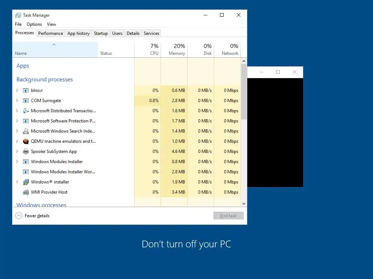The width and height of the screenshot is (373, 279).
Task: Click the Fewer details circular arrow icon
Action: point(19,216)
